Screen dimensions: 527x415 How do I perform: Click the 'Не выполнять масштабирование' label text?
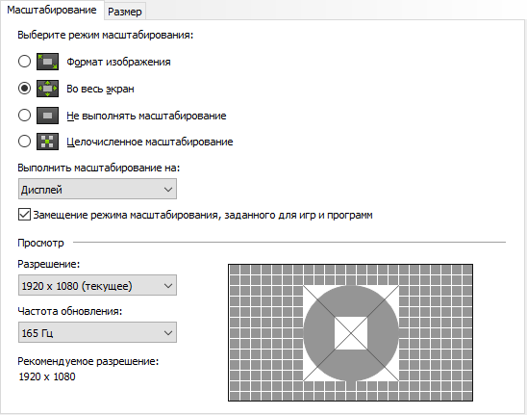(146, 116)
